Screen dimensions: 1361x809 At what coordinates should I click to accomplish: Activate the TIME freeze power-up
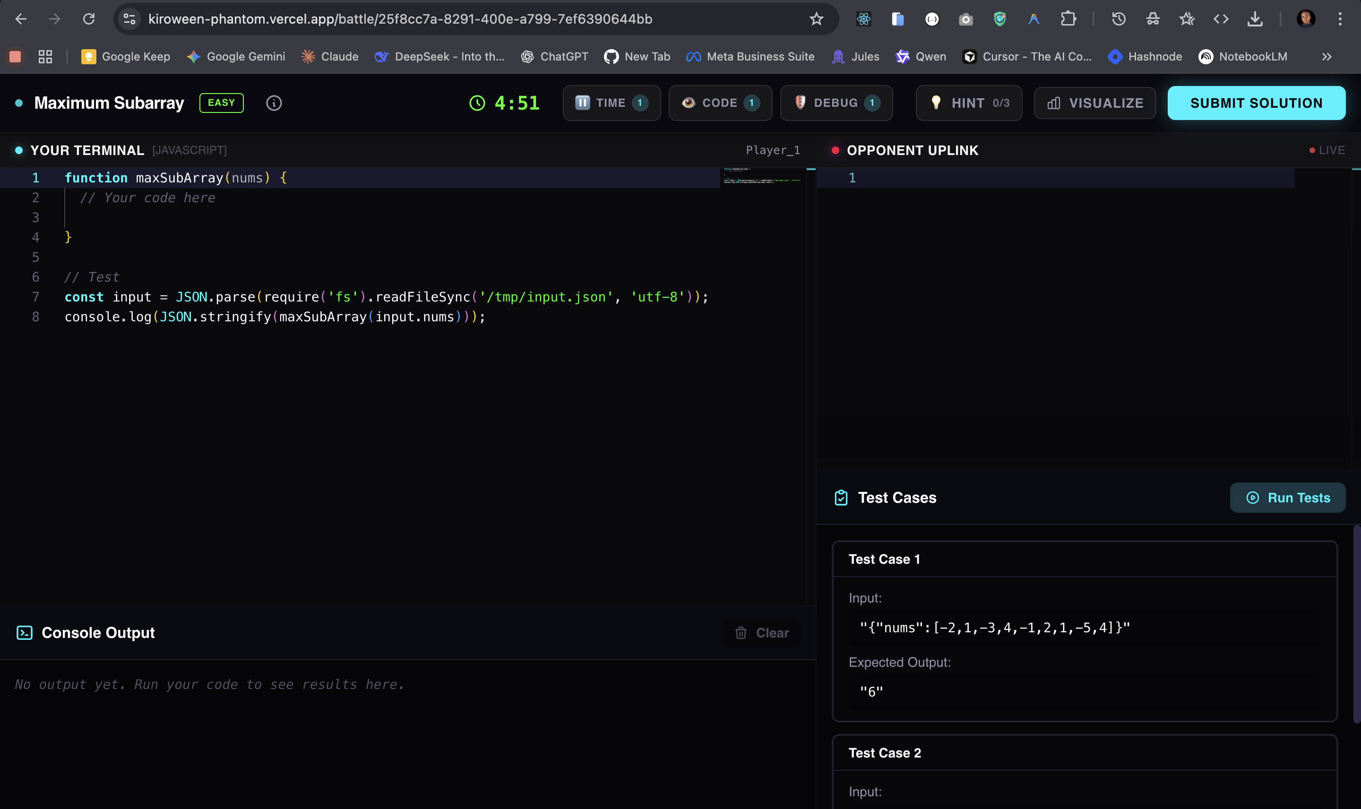[x=612, y=103]
